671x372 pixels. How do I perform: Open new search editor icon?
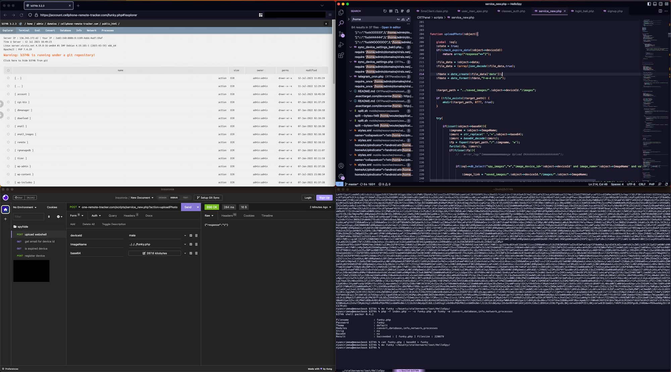(x=397, y=11)
